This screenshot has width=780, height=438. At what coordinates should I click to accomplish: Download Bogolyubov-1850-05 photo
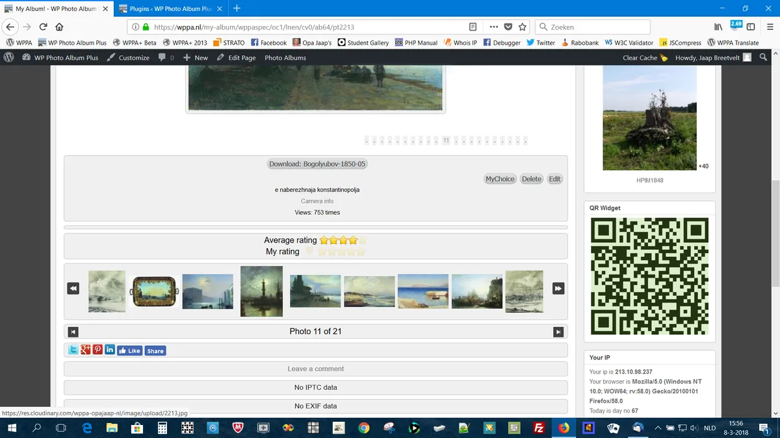[318, 164]
